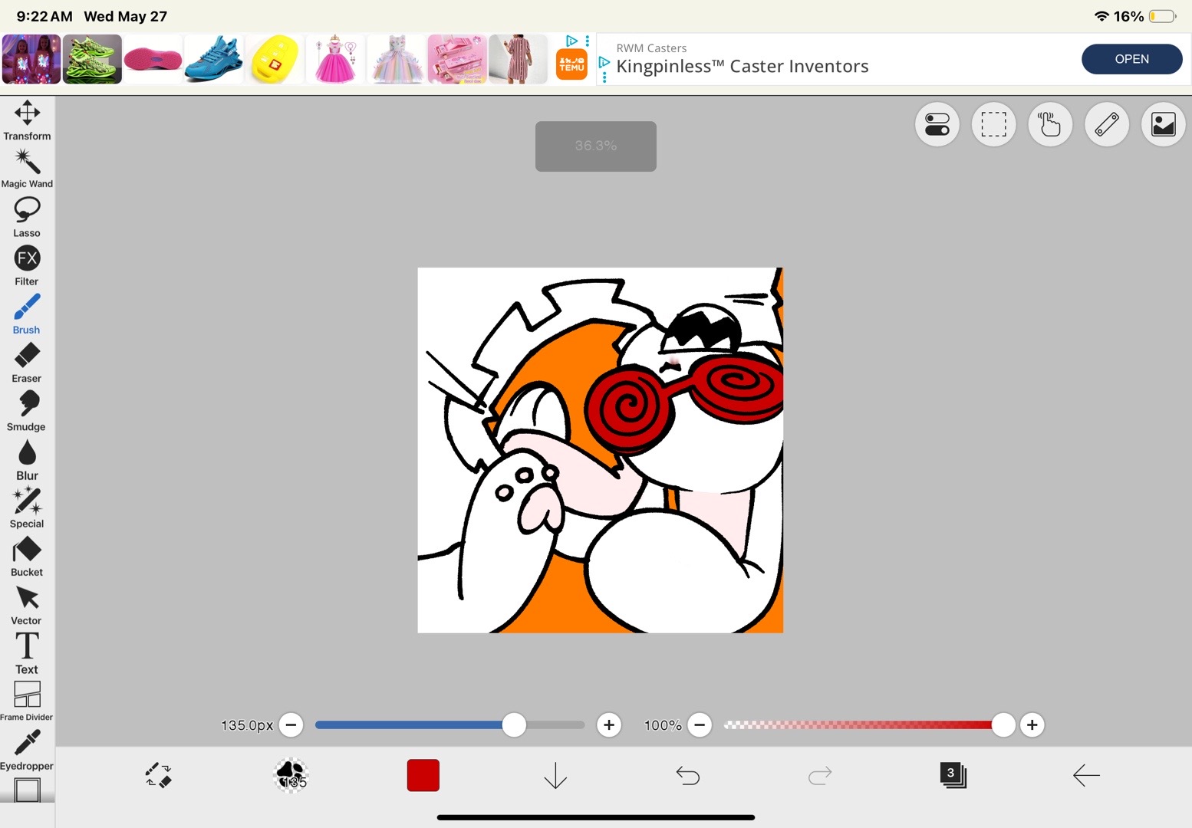
Task: Toggle the view settings switch icon
Action: tap(937, 124)
